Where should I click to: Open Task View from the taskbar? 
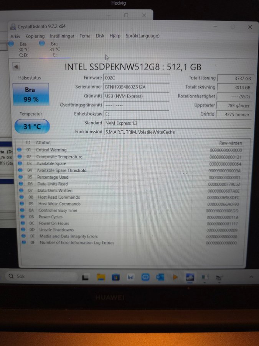pyautogui.click(x=86, y=277)
